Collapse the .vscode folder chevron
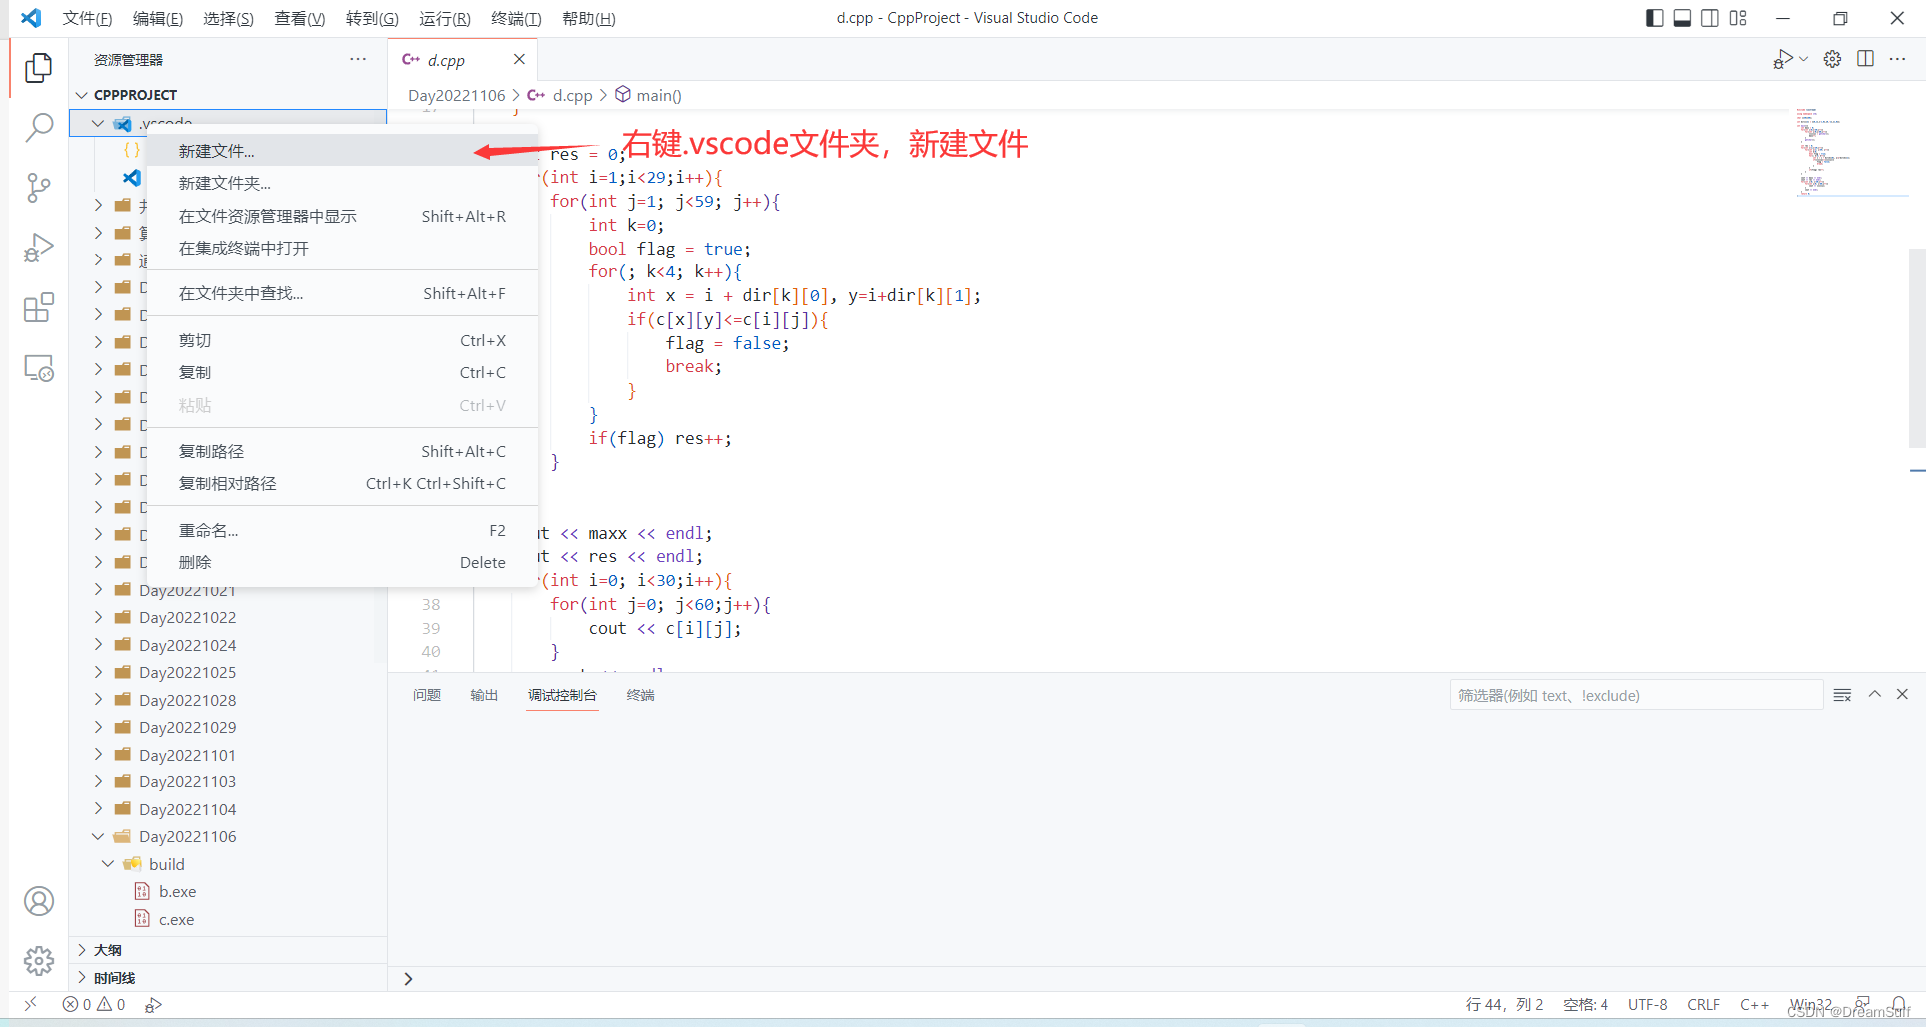 [98, 123]
